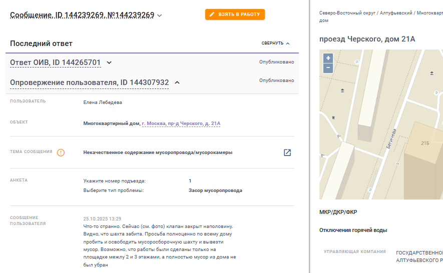443x273 pixels.
Task: Click the 'Взять в работу' button
Action: [235, 14]
